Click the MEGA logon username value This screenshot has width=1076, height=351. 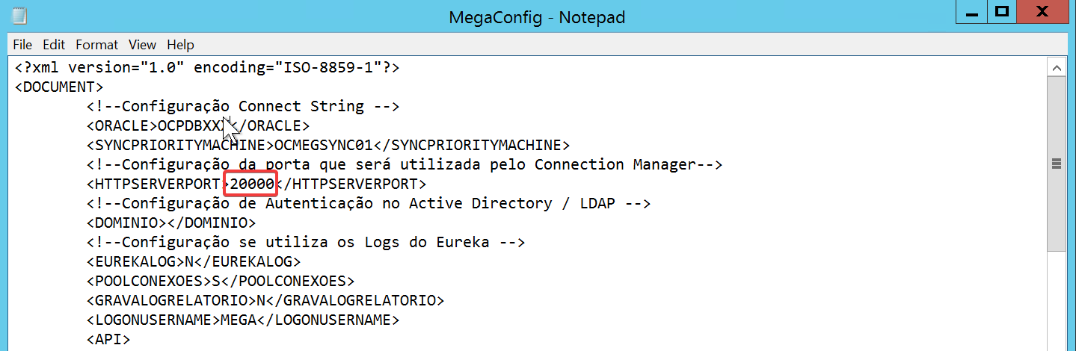(239, 320)
